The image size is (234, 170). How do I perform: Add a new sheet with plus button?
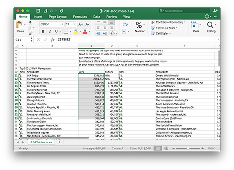click(x=59, y=142)
